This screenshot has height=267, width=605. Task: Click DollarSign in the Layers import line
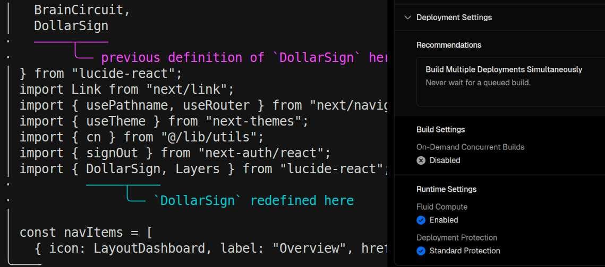click(123, 169)
